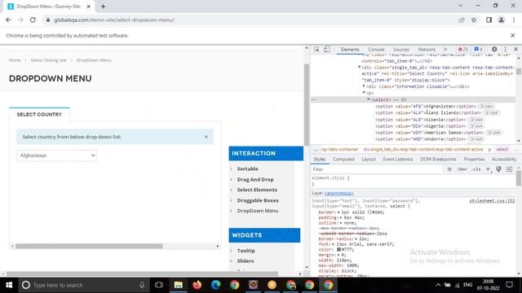Open the Computed styles tab
The width and height of the screenshot is (522, 293).
pos(343,160)
